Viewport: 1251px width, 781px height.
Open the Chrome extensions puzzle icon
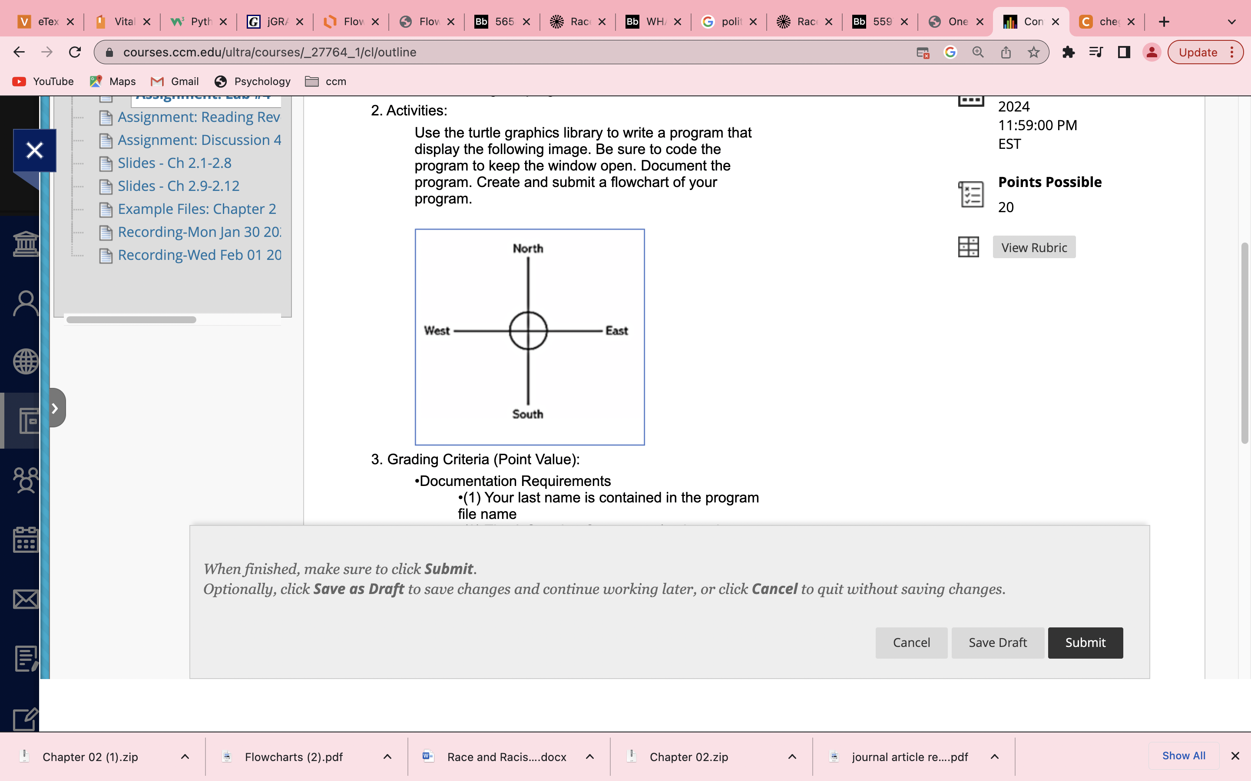(1069, 52)
